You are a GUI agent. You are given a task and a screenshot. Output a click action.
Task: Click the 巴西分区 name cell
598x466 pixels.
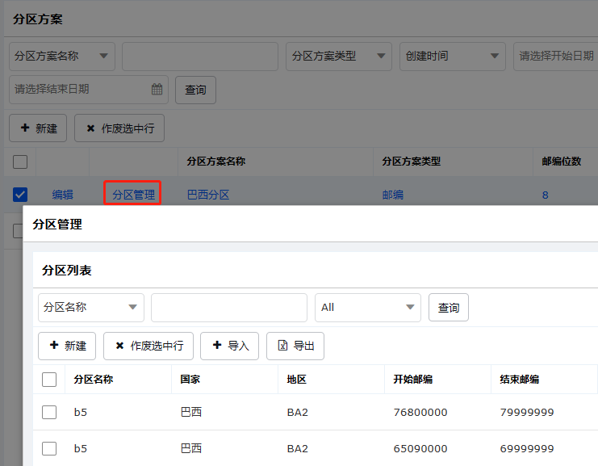[x=208, y=195]
